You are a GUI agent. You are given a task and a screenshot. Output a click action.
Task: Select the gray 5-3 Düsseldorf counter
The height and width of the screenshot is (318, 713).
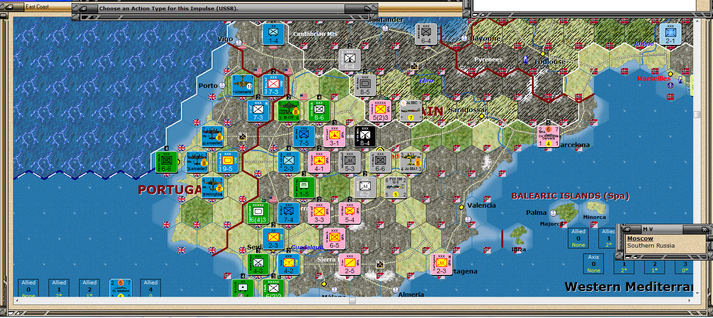pyautogui.click(x=350, y=162)
